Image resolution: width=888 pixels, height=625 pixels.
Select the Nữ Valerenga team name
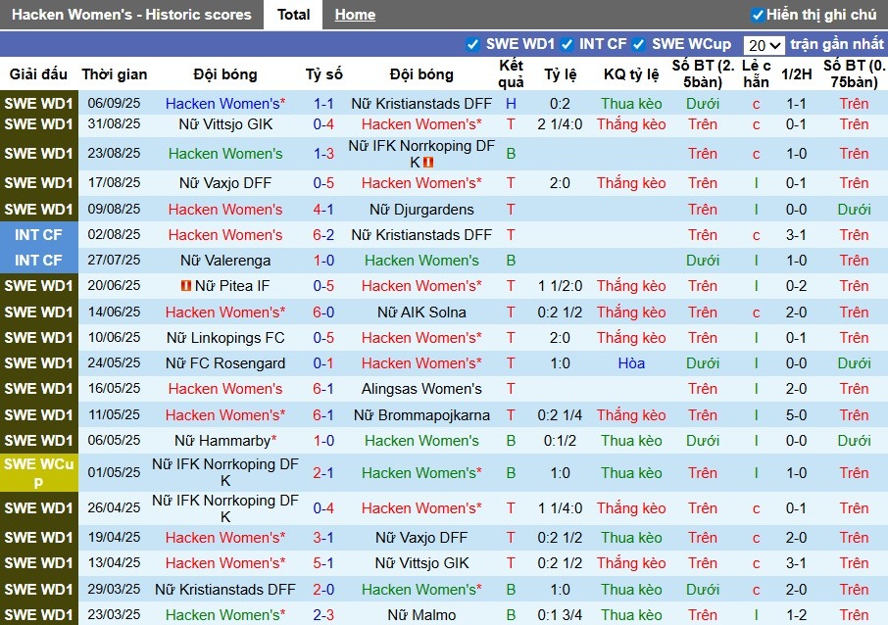coord(225,261)
